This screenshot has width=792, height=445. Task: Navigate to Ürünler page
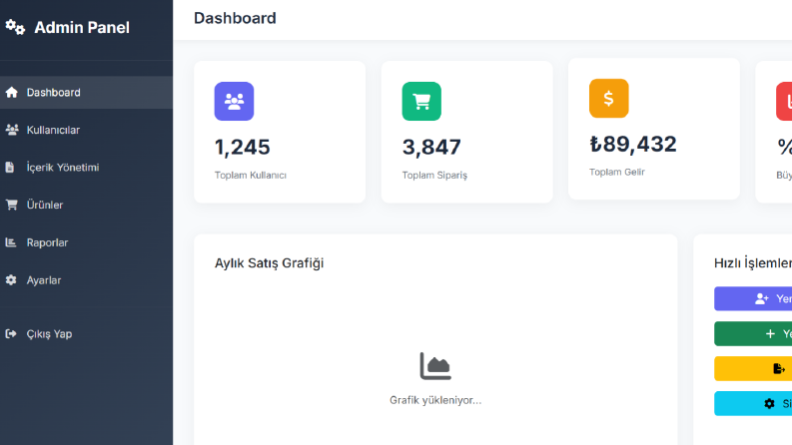click(86, 205)
